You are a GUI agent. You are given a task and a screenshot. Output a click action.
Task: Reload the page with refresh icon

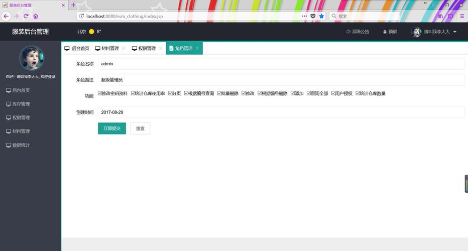[x=26, y=16]
